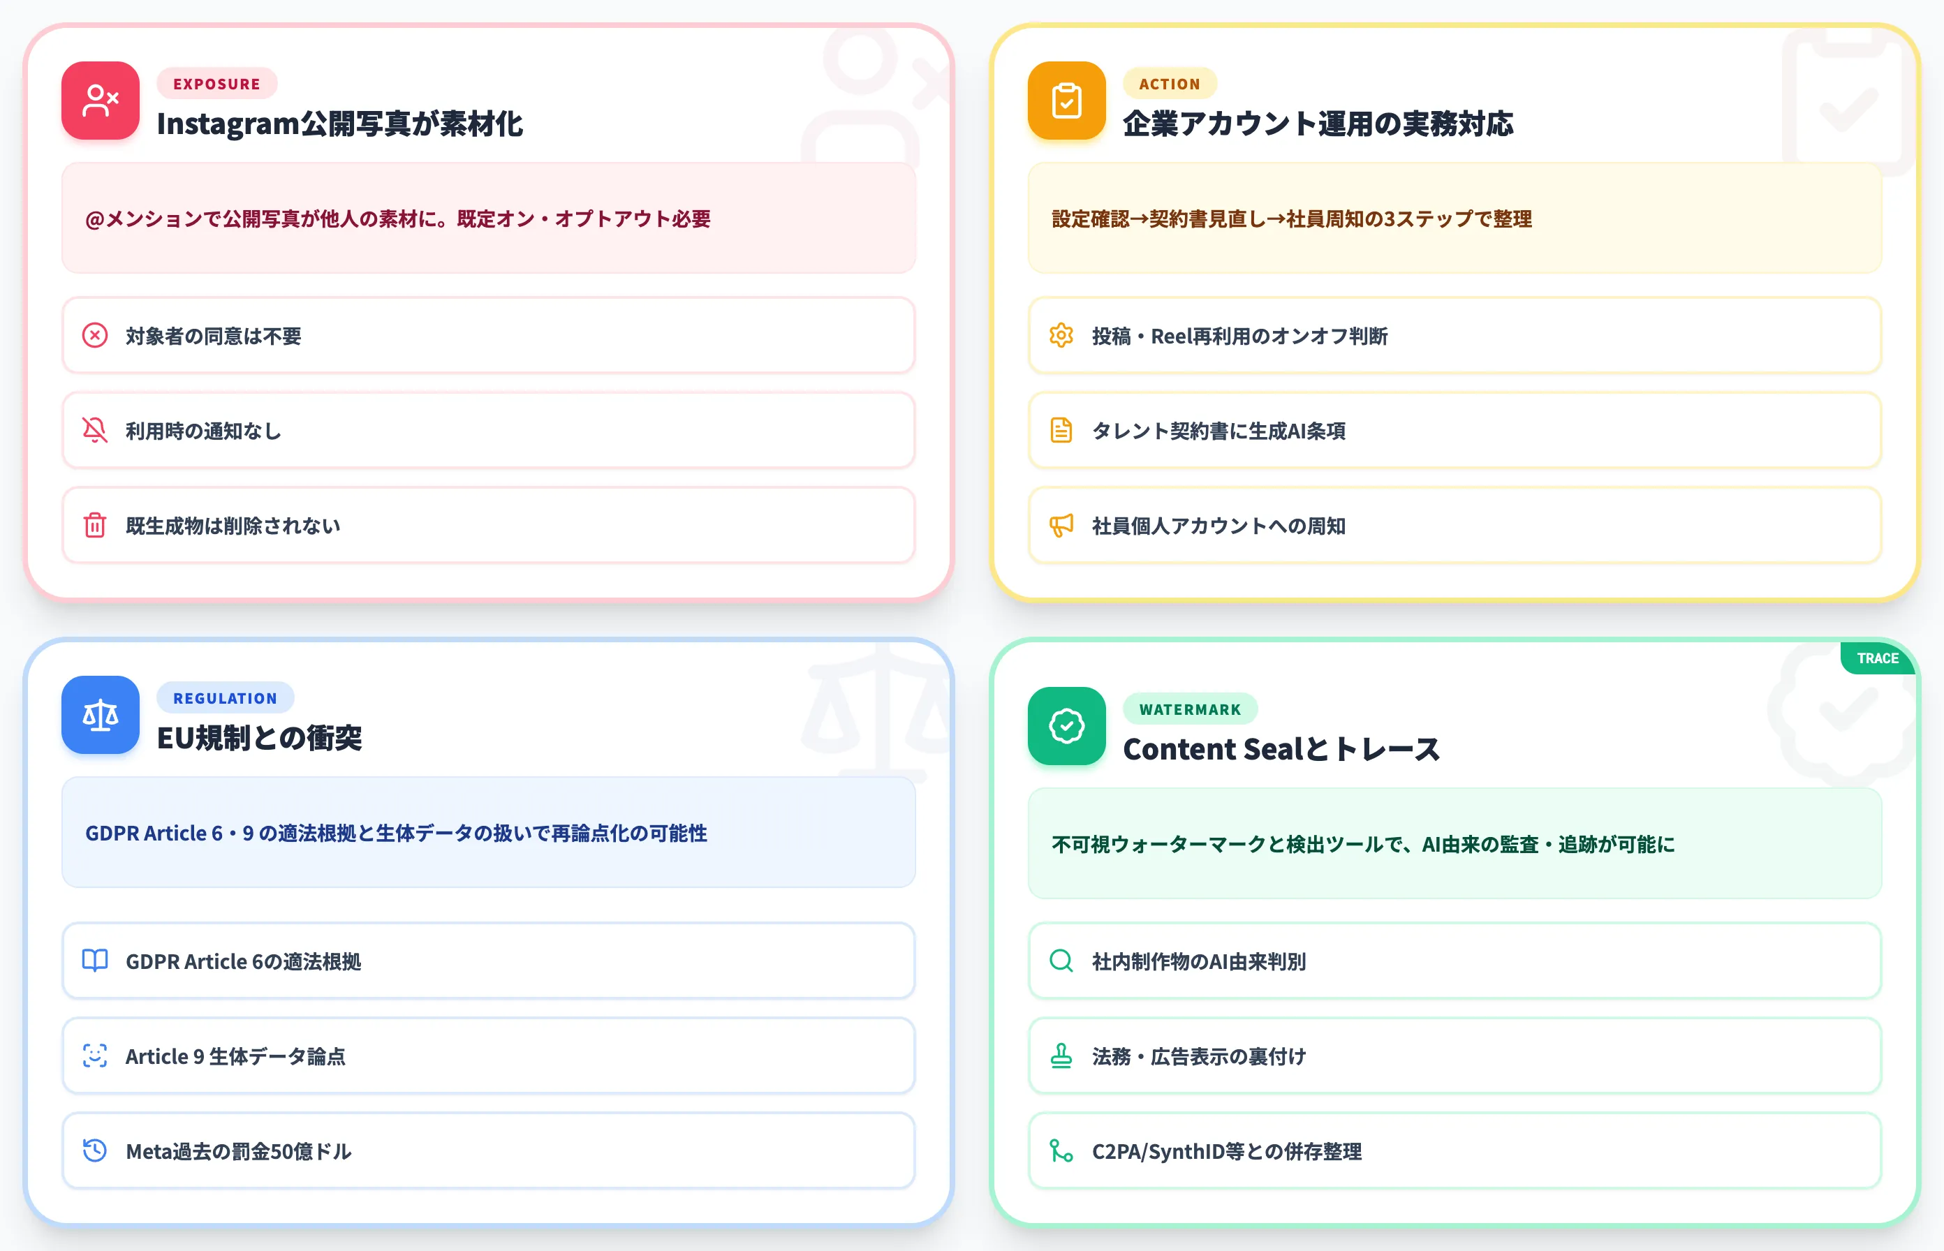Open the タレント契約書に生成AI条項 item
The height and width of the screenshot is (1251, 1944).
1455,431
